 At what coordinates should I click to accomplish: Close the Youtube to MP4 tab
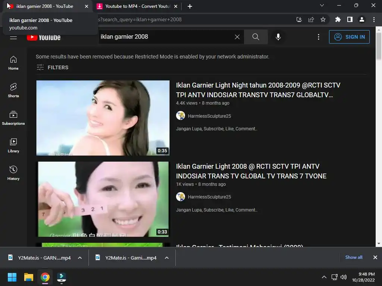pyautogui.click(x=176, y=6)
